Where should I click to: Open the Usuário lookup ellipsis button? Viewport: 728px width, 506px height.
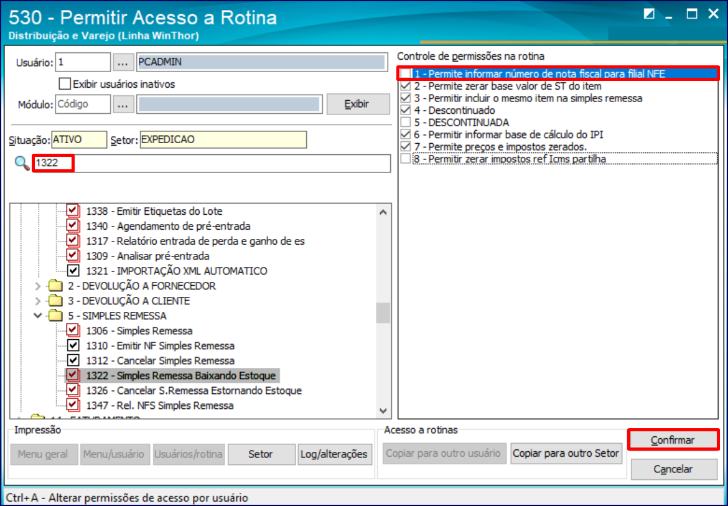(123, 62)
